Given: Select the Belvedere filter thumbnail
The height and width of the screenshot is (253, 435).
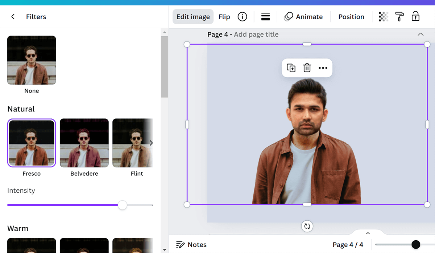Looking at the screenshot, I should tap(84, 143).
